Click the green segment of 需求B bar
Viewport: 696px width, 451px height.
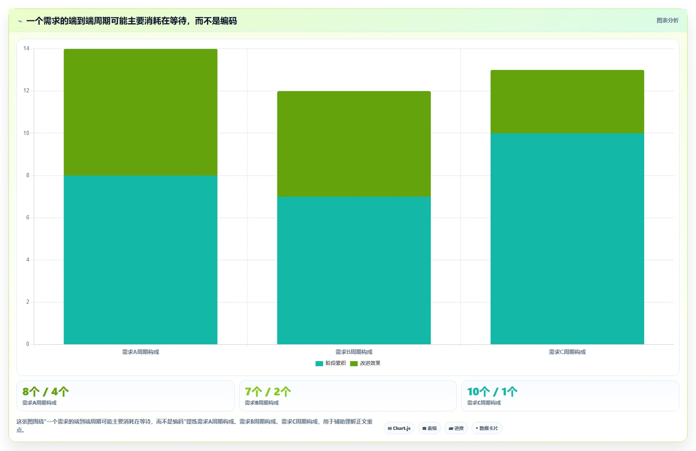[354, 144]
